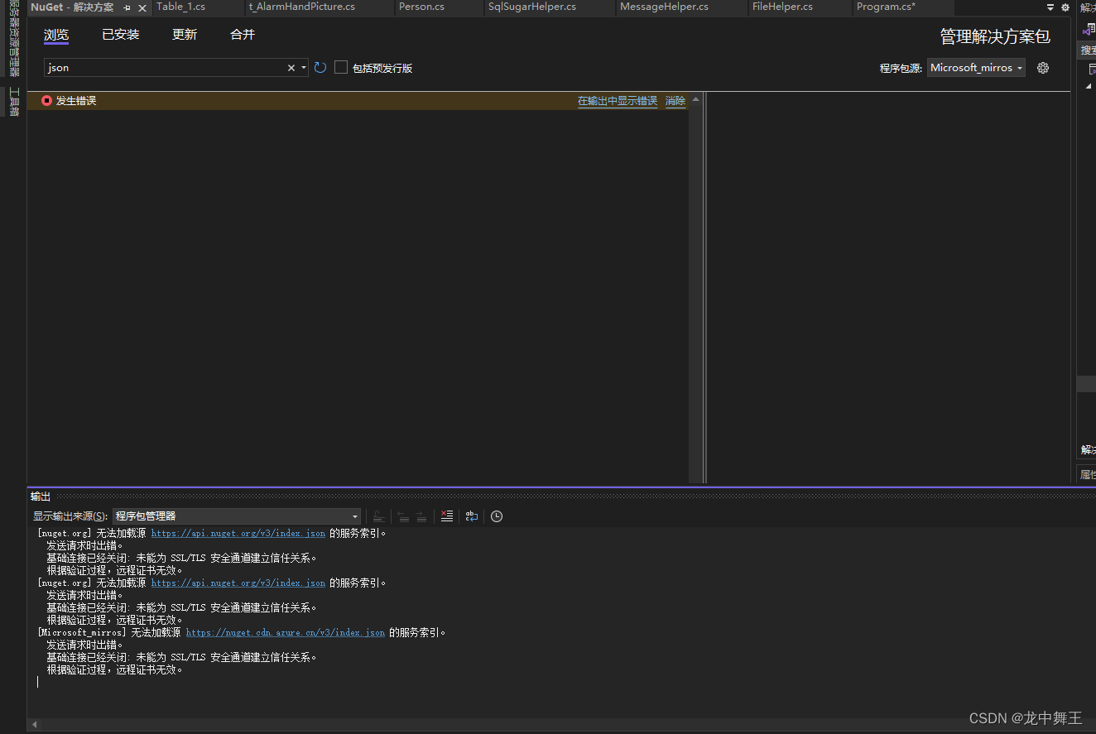This screenshot has width=1096, height=734.
Task: Click show errors in output link
Action: 618,101
